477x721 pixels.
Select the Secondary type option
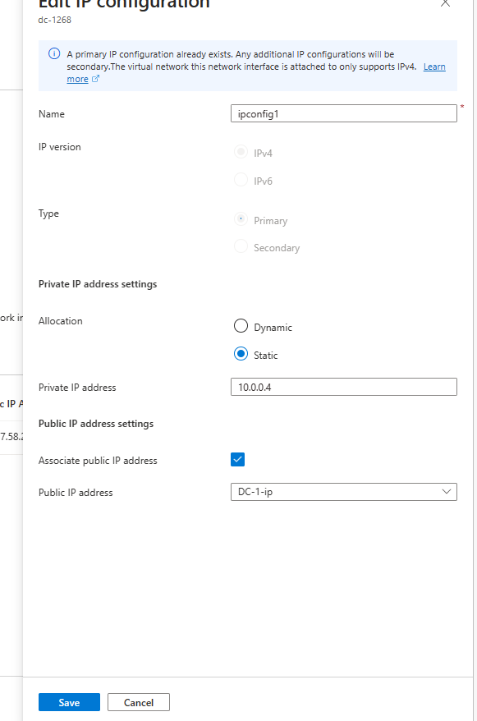[241, 246]
